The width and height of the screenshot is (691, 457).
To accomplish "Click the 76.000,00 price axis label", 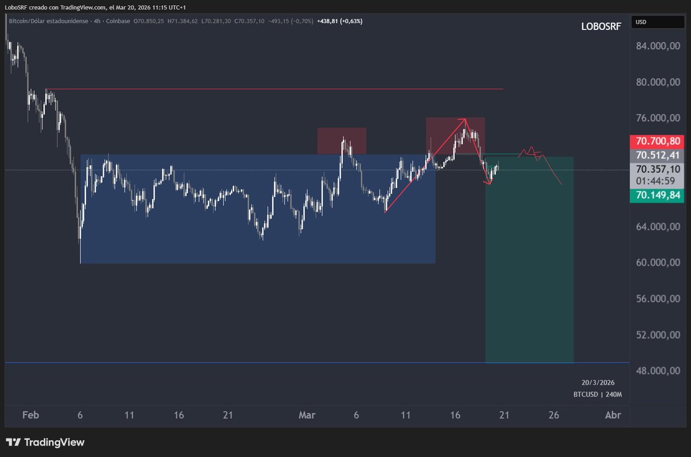I will coord(658,118).
